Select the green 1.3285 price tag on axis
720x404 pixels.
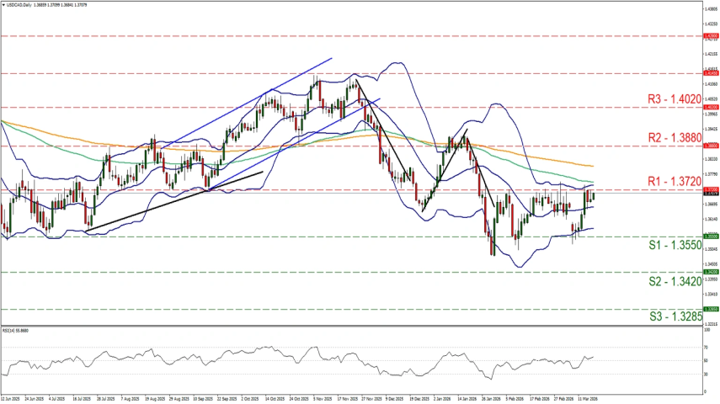712,309
